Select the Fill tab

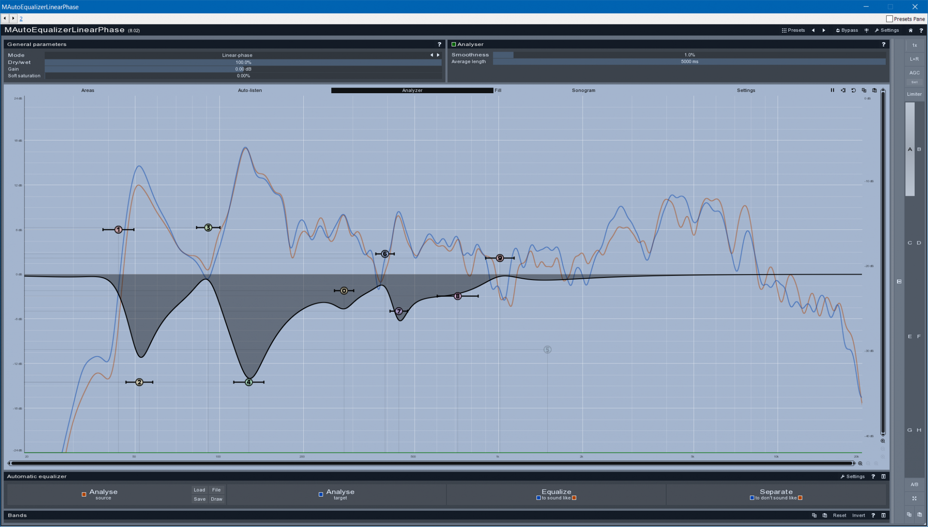(x=498, y=90)
